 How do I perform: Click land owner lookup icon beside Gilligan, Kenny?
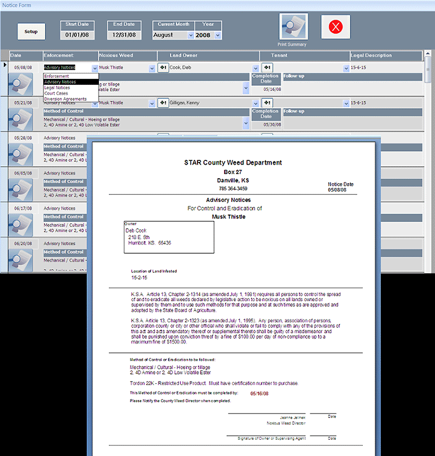click(163, 103)
